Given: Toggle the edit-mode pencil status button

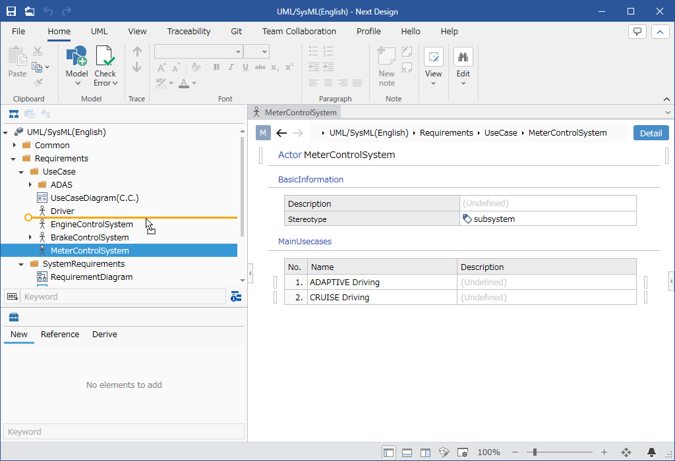Looking at the screenshot, I should click(444, 452).
